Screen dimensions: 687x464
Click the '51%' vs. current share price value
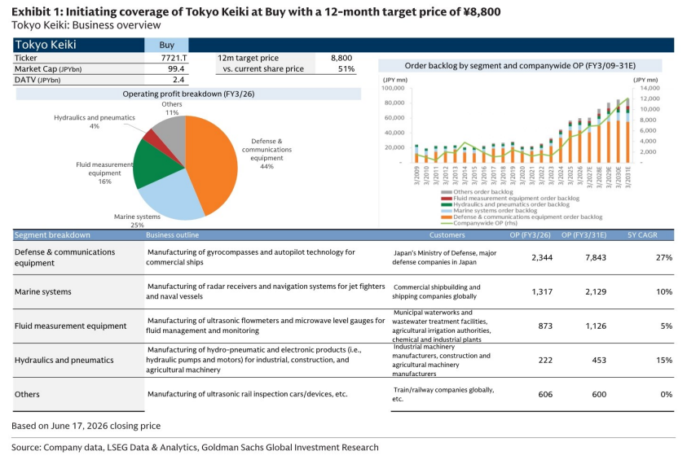point(346,68)
